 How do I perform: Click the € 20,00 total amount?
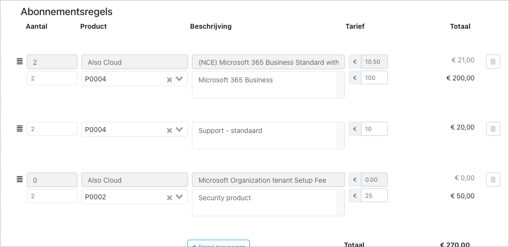point(462,127)
